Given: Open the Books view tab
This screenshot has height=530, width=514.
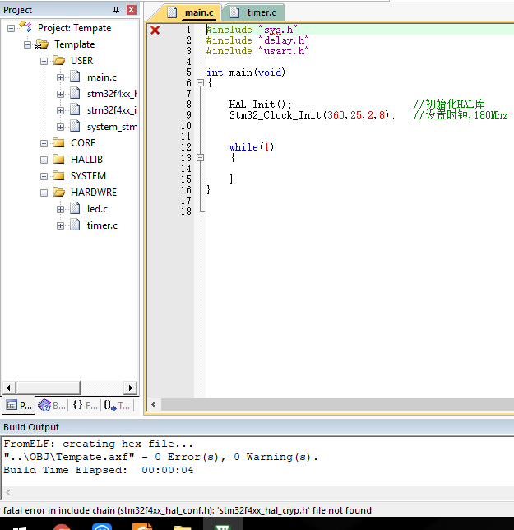Looking at the screenshot, I should click(x=52, y=405).
